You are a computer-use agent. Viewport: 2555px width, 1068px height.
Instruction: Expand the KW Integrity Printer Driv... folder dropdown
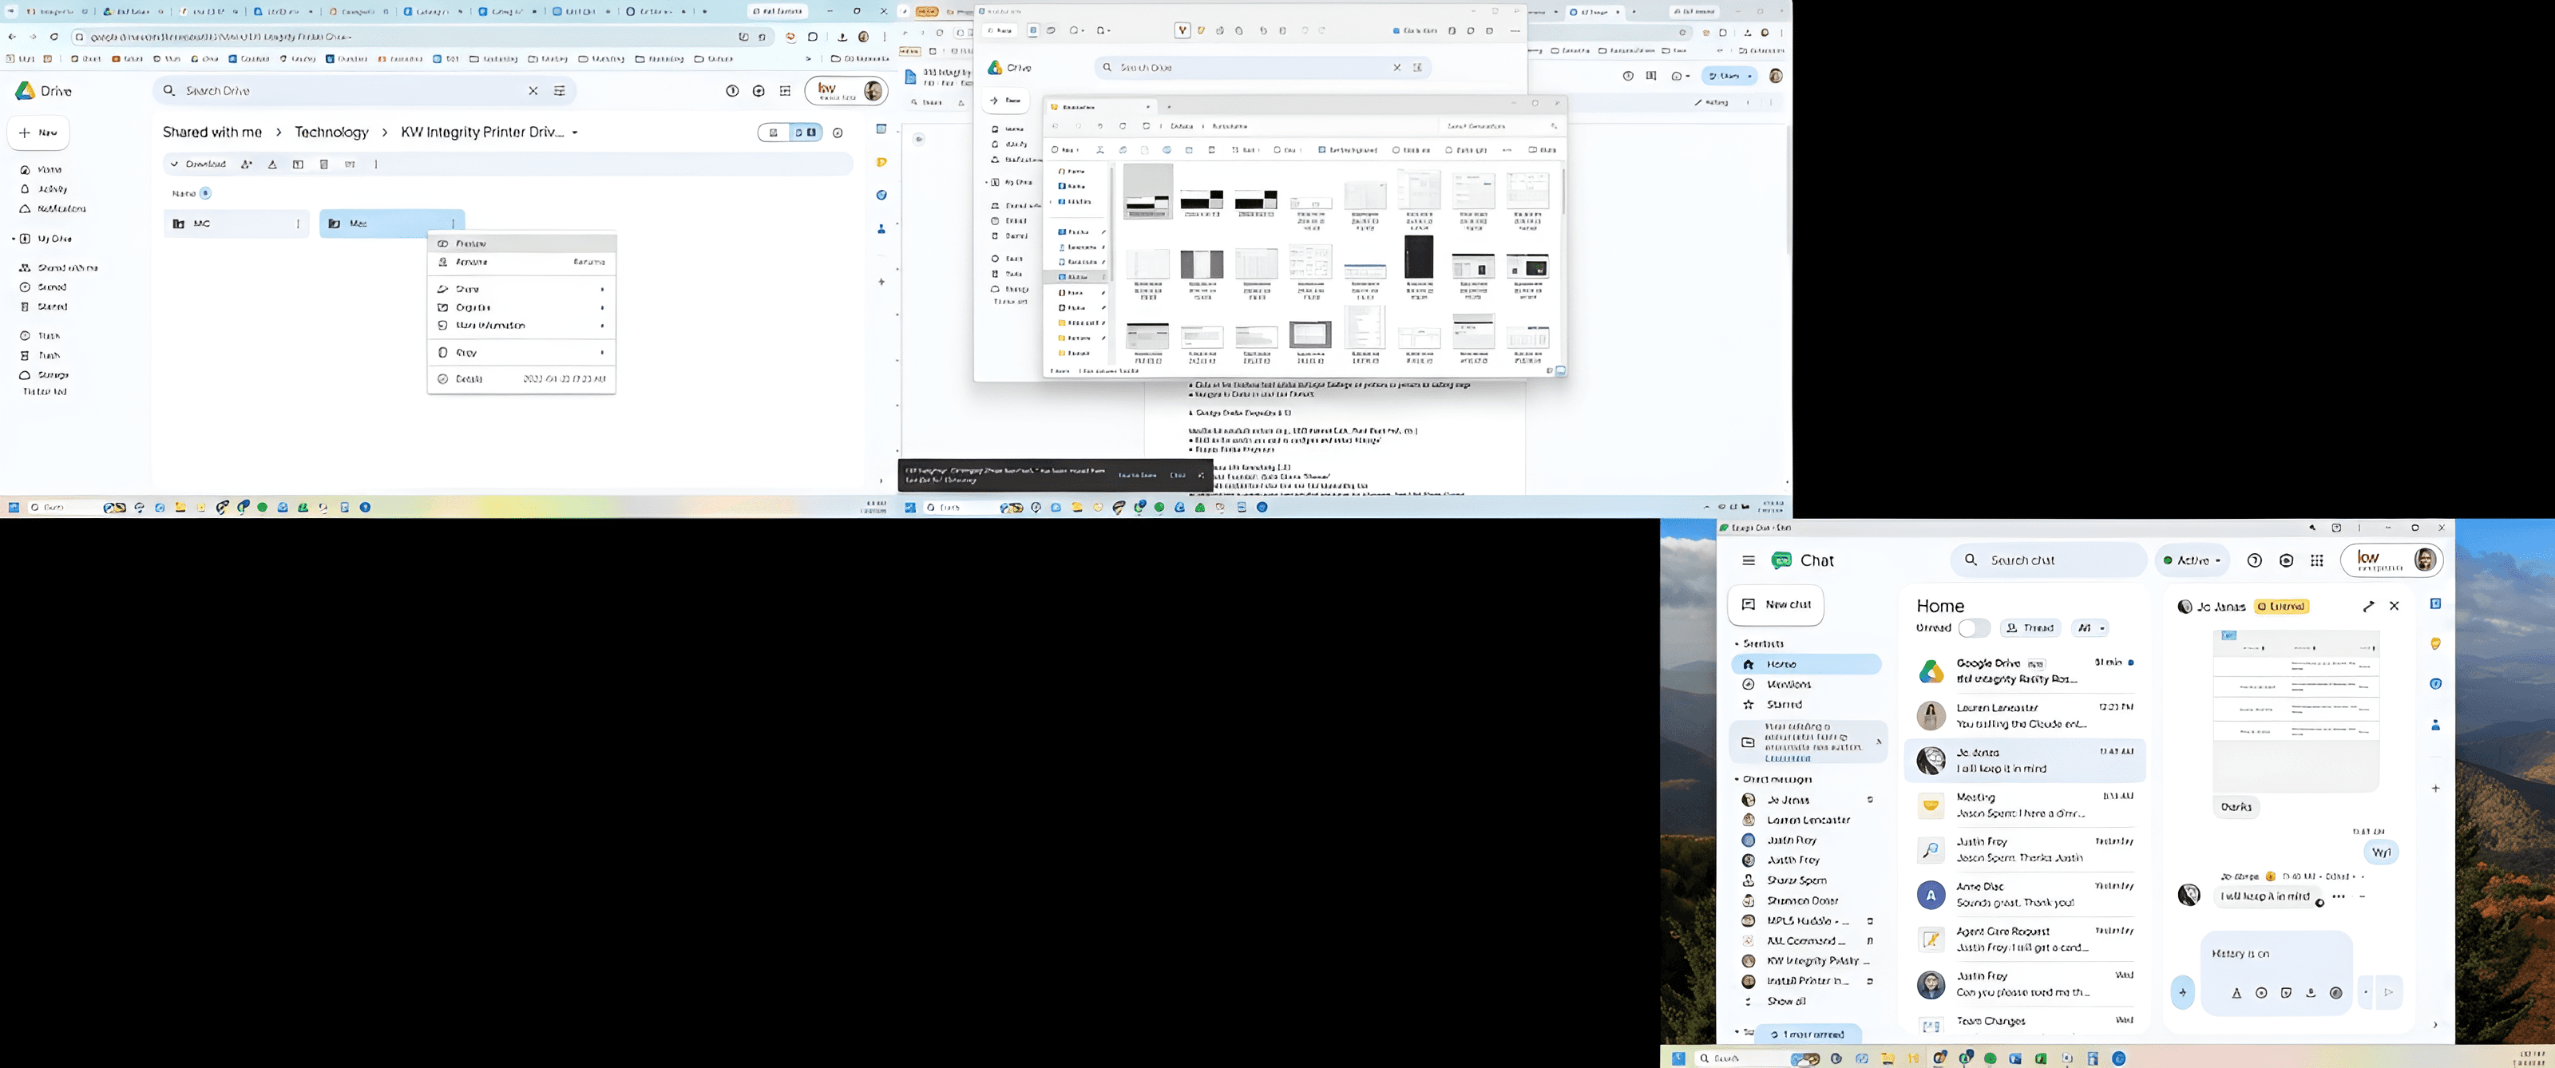575,133
